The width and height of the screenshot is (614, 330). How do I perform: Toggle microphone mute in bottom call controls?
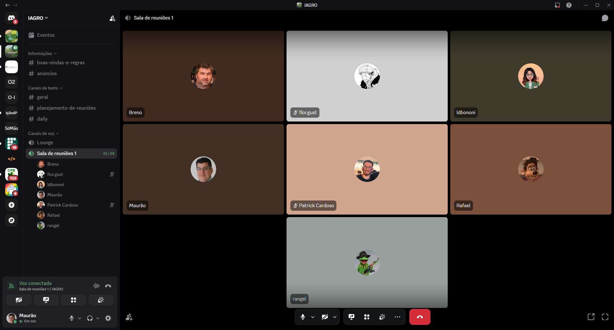(x=303, y=317)
